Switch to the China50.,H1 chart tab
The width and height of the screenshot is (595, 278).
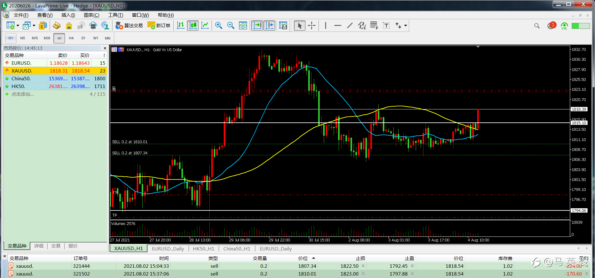tap(237, 249)
